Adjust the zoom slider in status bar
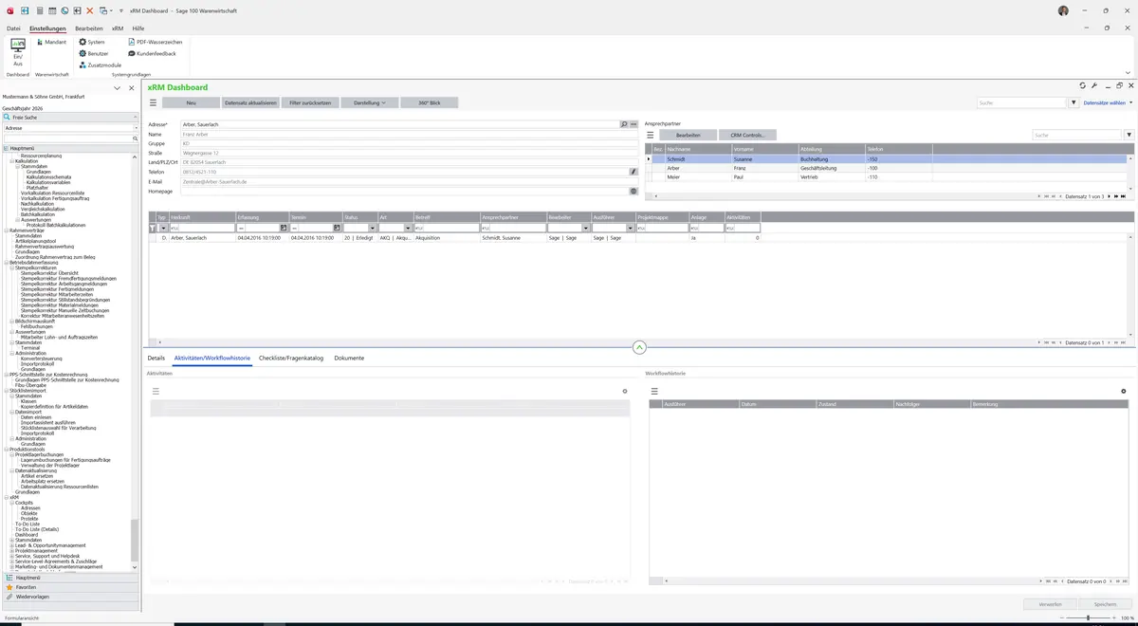Screen dimensions: 1138x626 point(1088,618)
